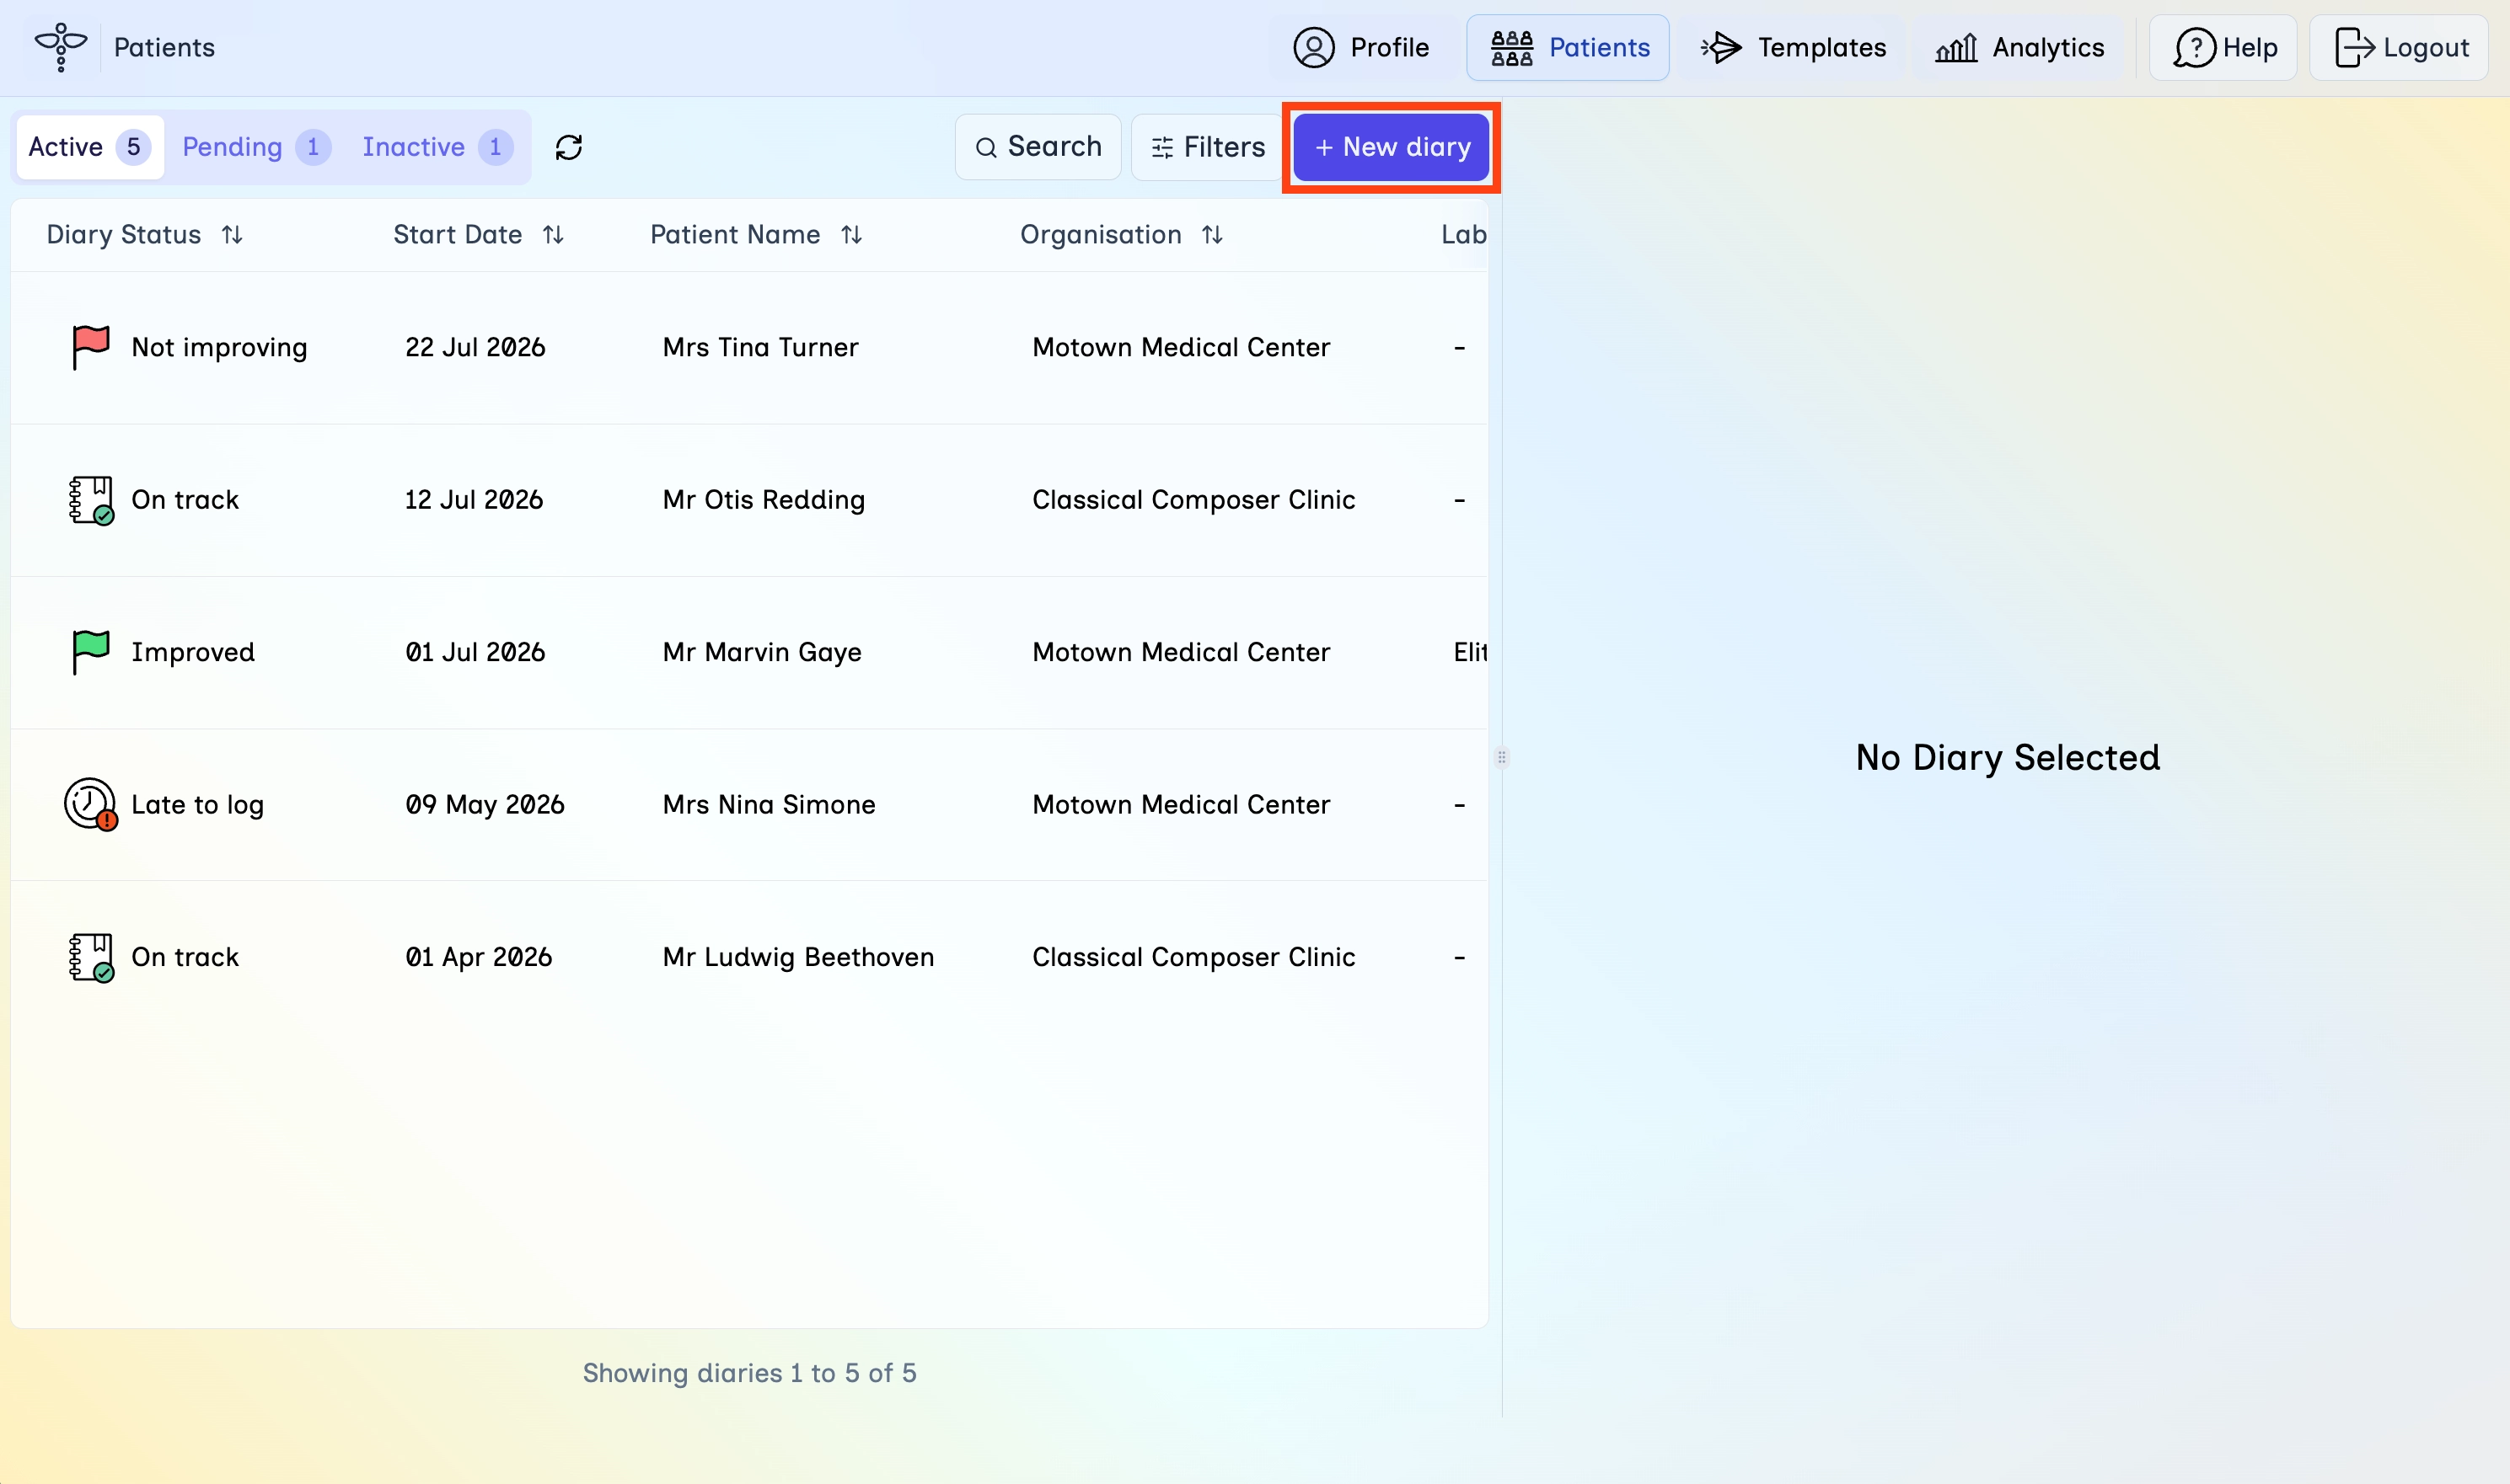2510x1484 pixels.
Task: Open the Filters panel
Action: (x=1208, y=147)
